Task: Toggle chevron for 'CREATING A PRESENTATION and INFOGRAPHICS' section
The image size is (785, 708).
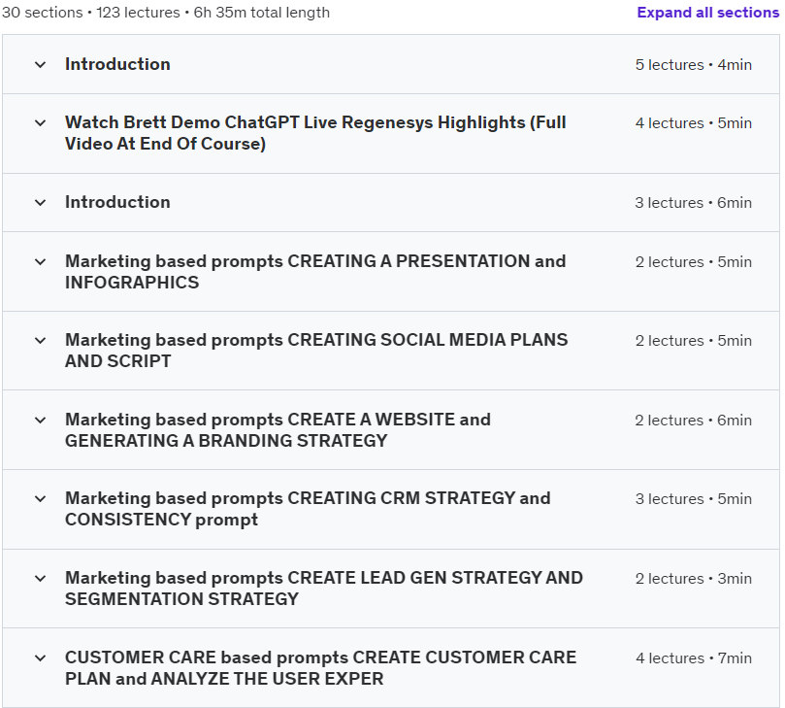Action: pyautogui.click(x=41, y=261)
